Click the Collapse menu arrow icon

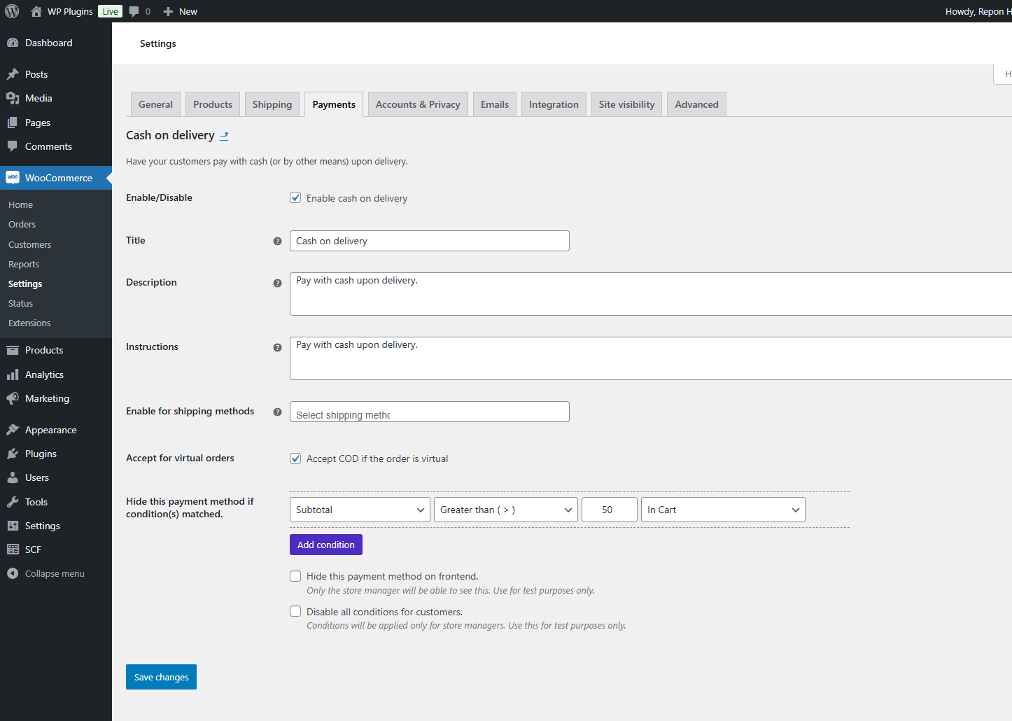(x=13, y=573)
